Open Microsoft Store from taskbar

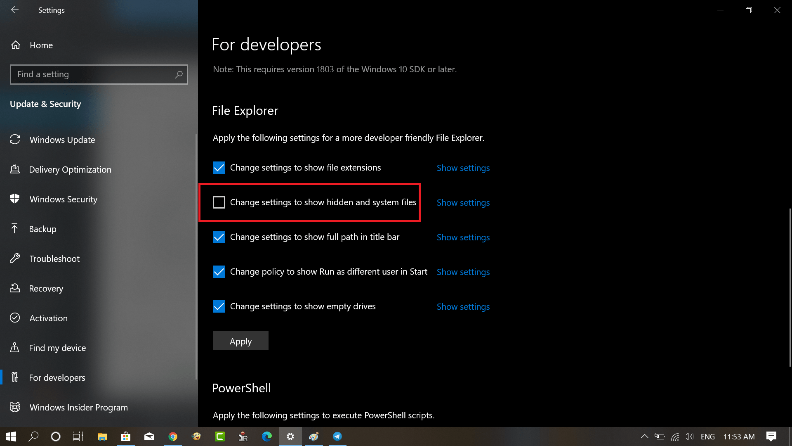[126, 437]
